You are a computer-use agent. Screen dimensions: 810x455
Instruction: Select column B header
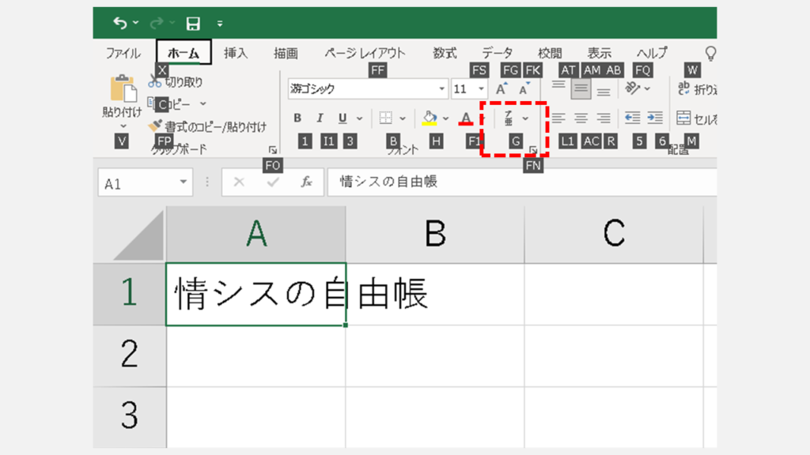tap(435, 234)
